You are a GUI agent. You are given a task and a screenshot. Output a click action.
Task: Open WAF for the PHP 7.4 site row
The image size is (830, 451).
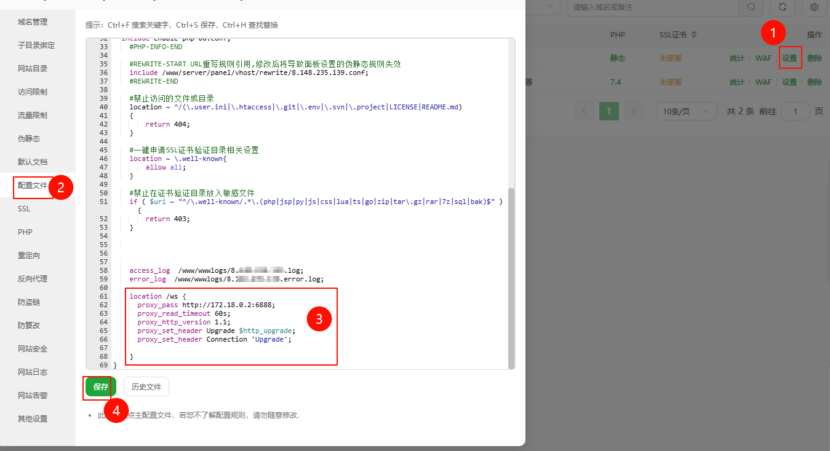[x=764, y=82]
